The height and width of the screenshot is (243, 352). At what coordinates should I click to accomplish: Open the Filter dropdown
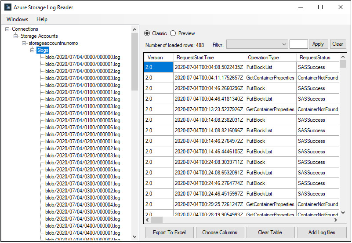click(257, 44)
